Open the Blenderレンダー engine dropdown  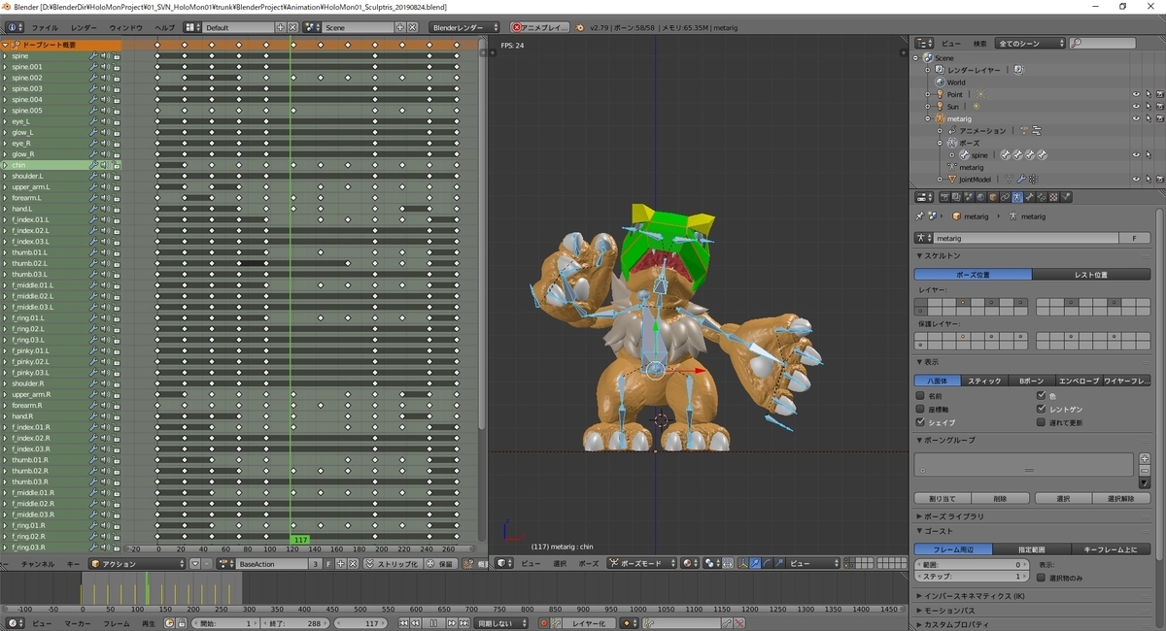point(464,27)
